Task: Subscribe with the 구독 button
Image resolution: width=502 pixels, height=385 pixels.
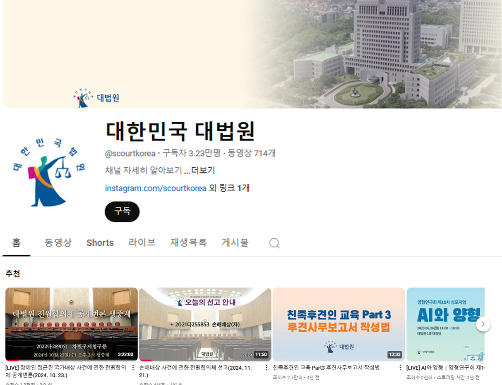Action: [122, 212]
